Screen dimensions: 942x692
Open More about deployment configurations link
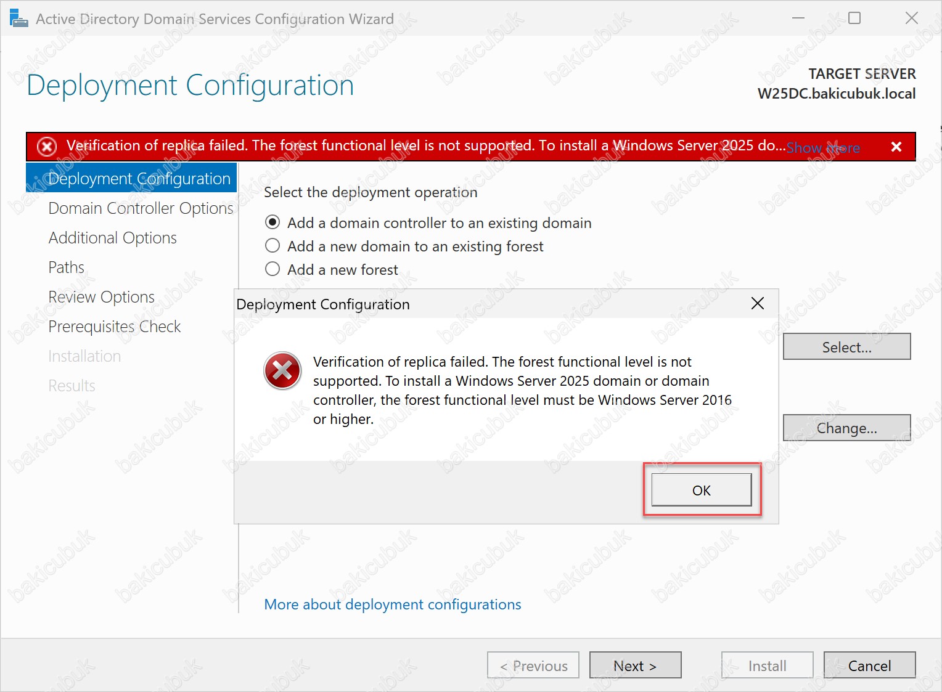pyautogui.click(x=393, y=604)
